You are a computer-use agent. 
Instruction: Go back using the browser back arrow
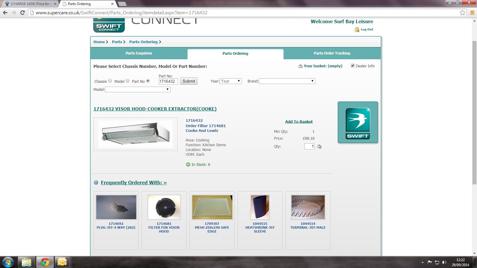click(5, 13)
